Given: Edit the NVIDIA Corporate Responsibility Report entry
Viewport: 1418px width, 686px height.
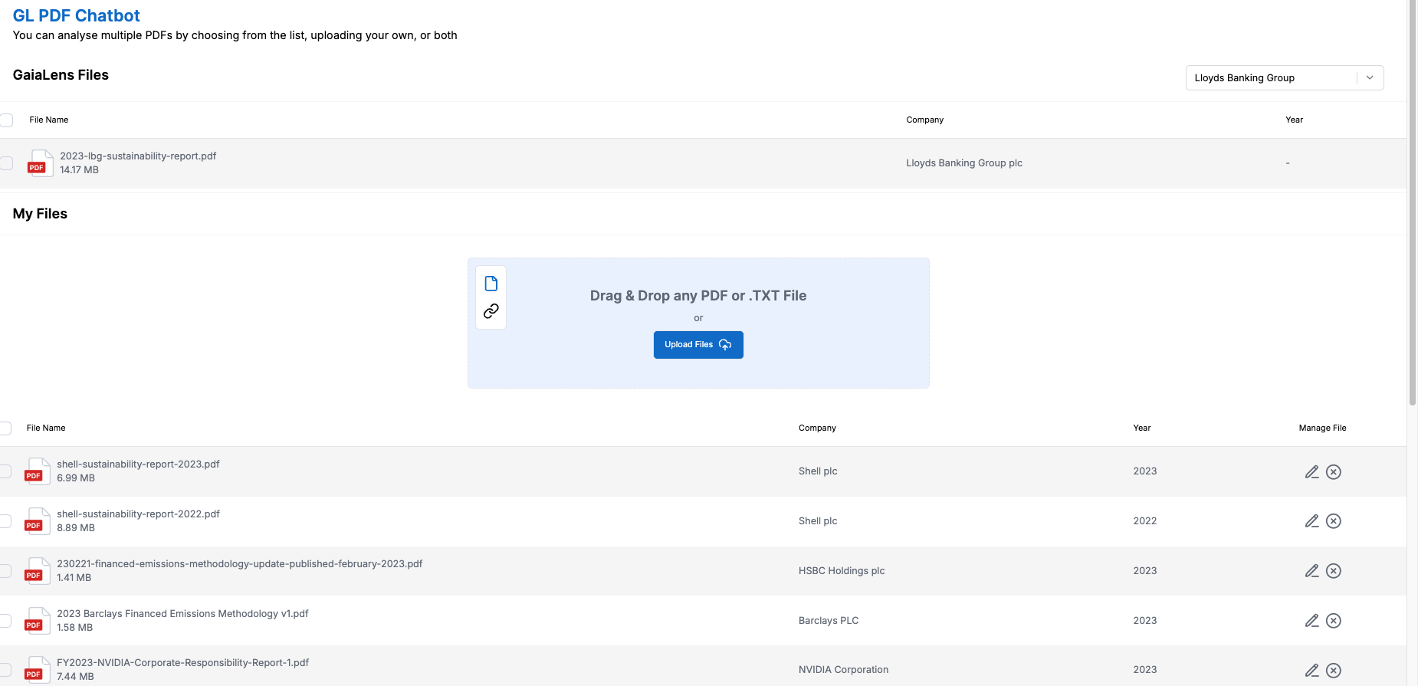Looking at the screenshot, I should pos(1311,671).
